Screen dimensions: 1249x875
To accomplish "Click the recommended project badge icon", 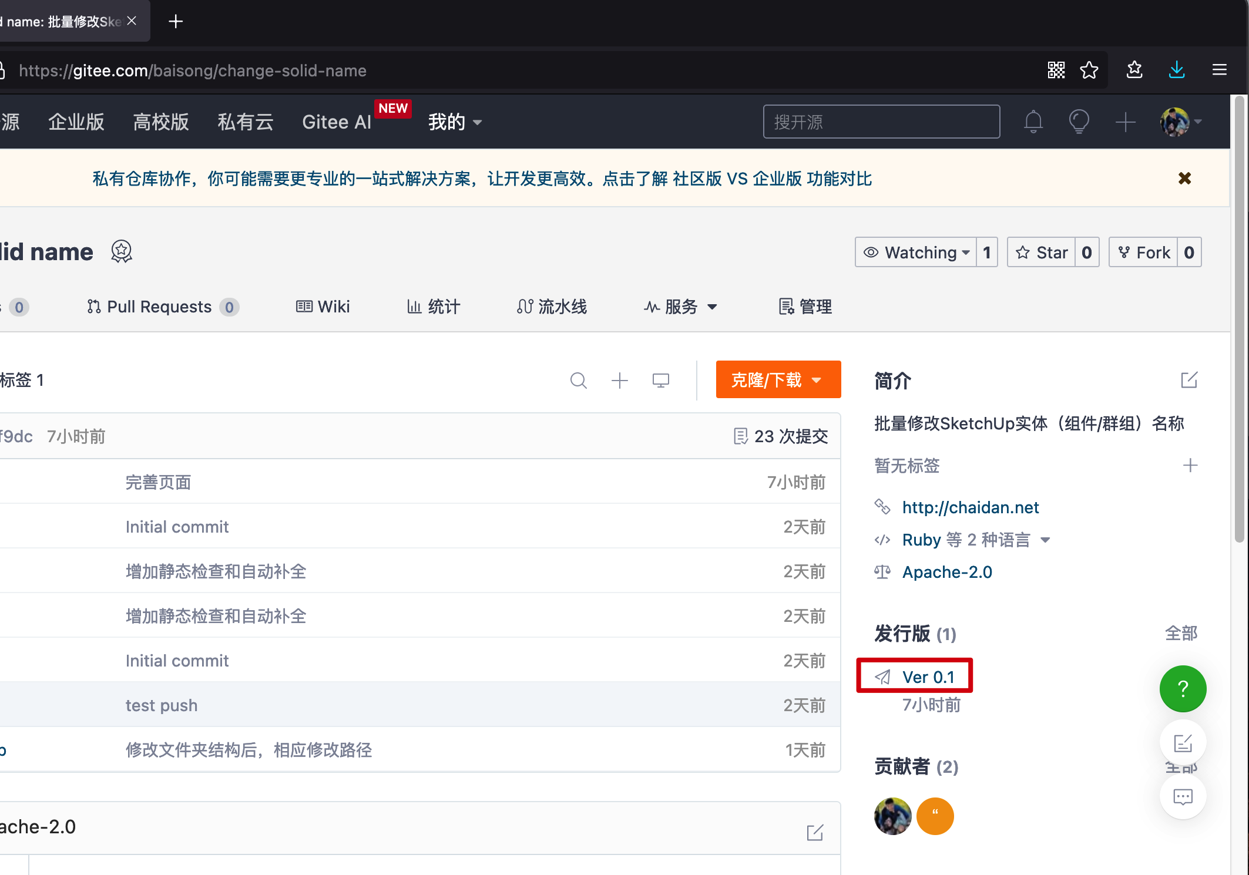I will (x=122, y=251).
